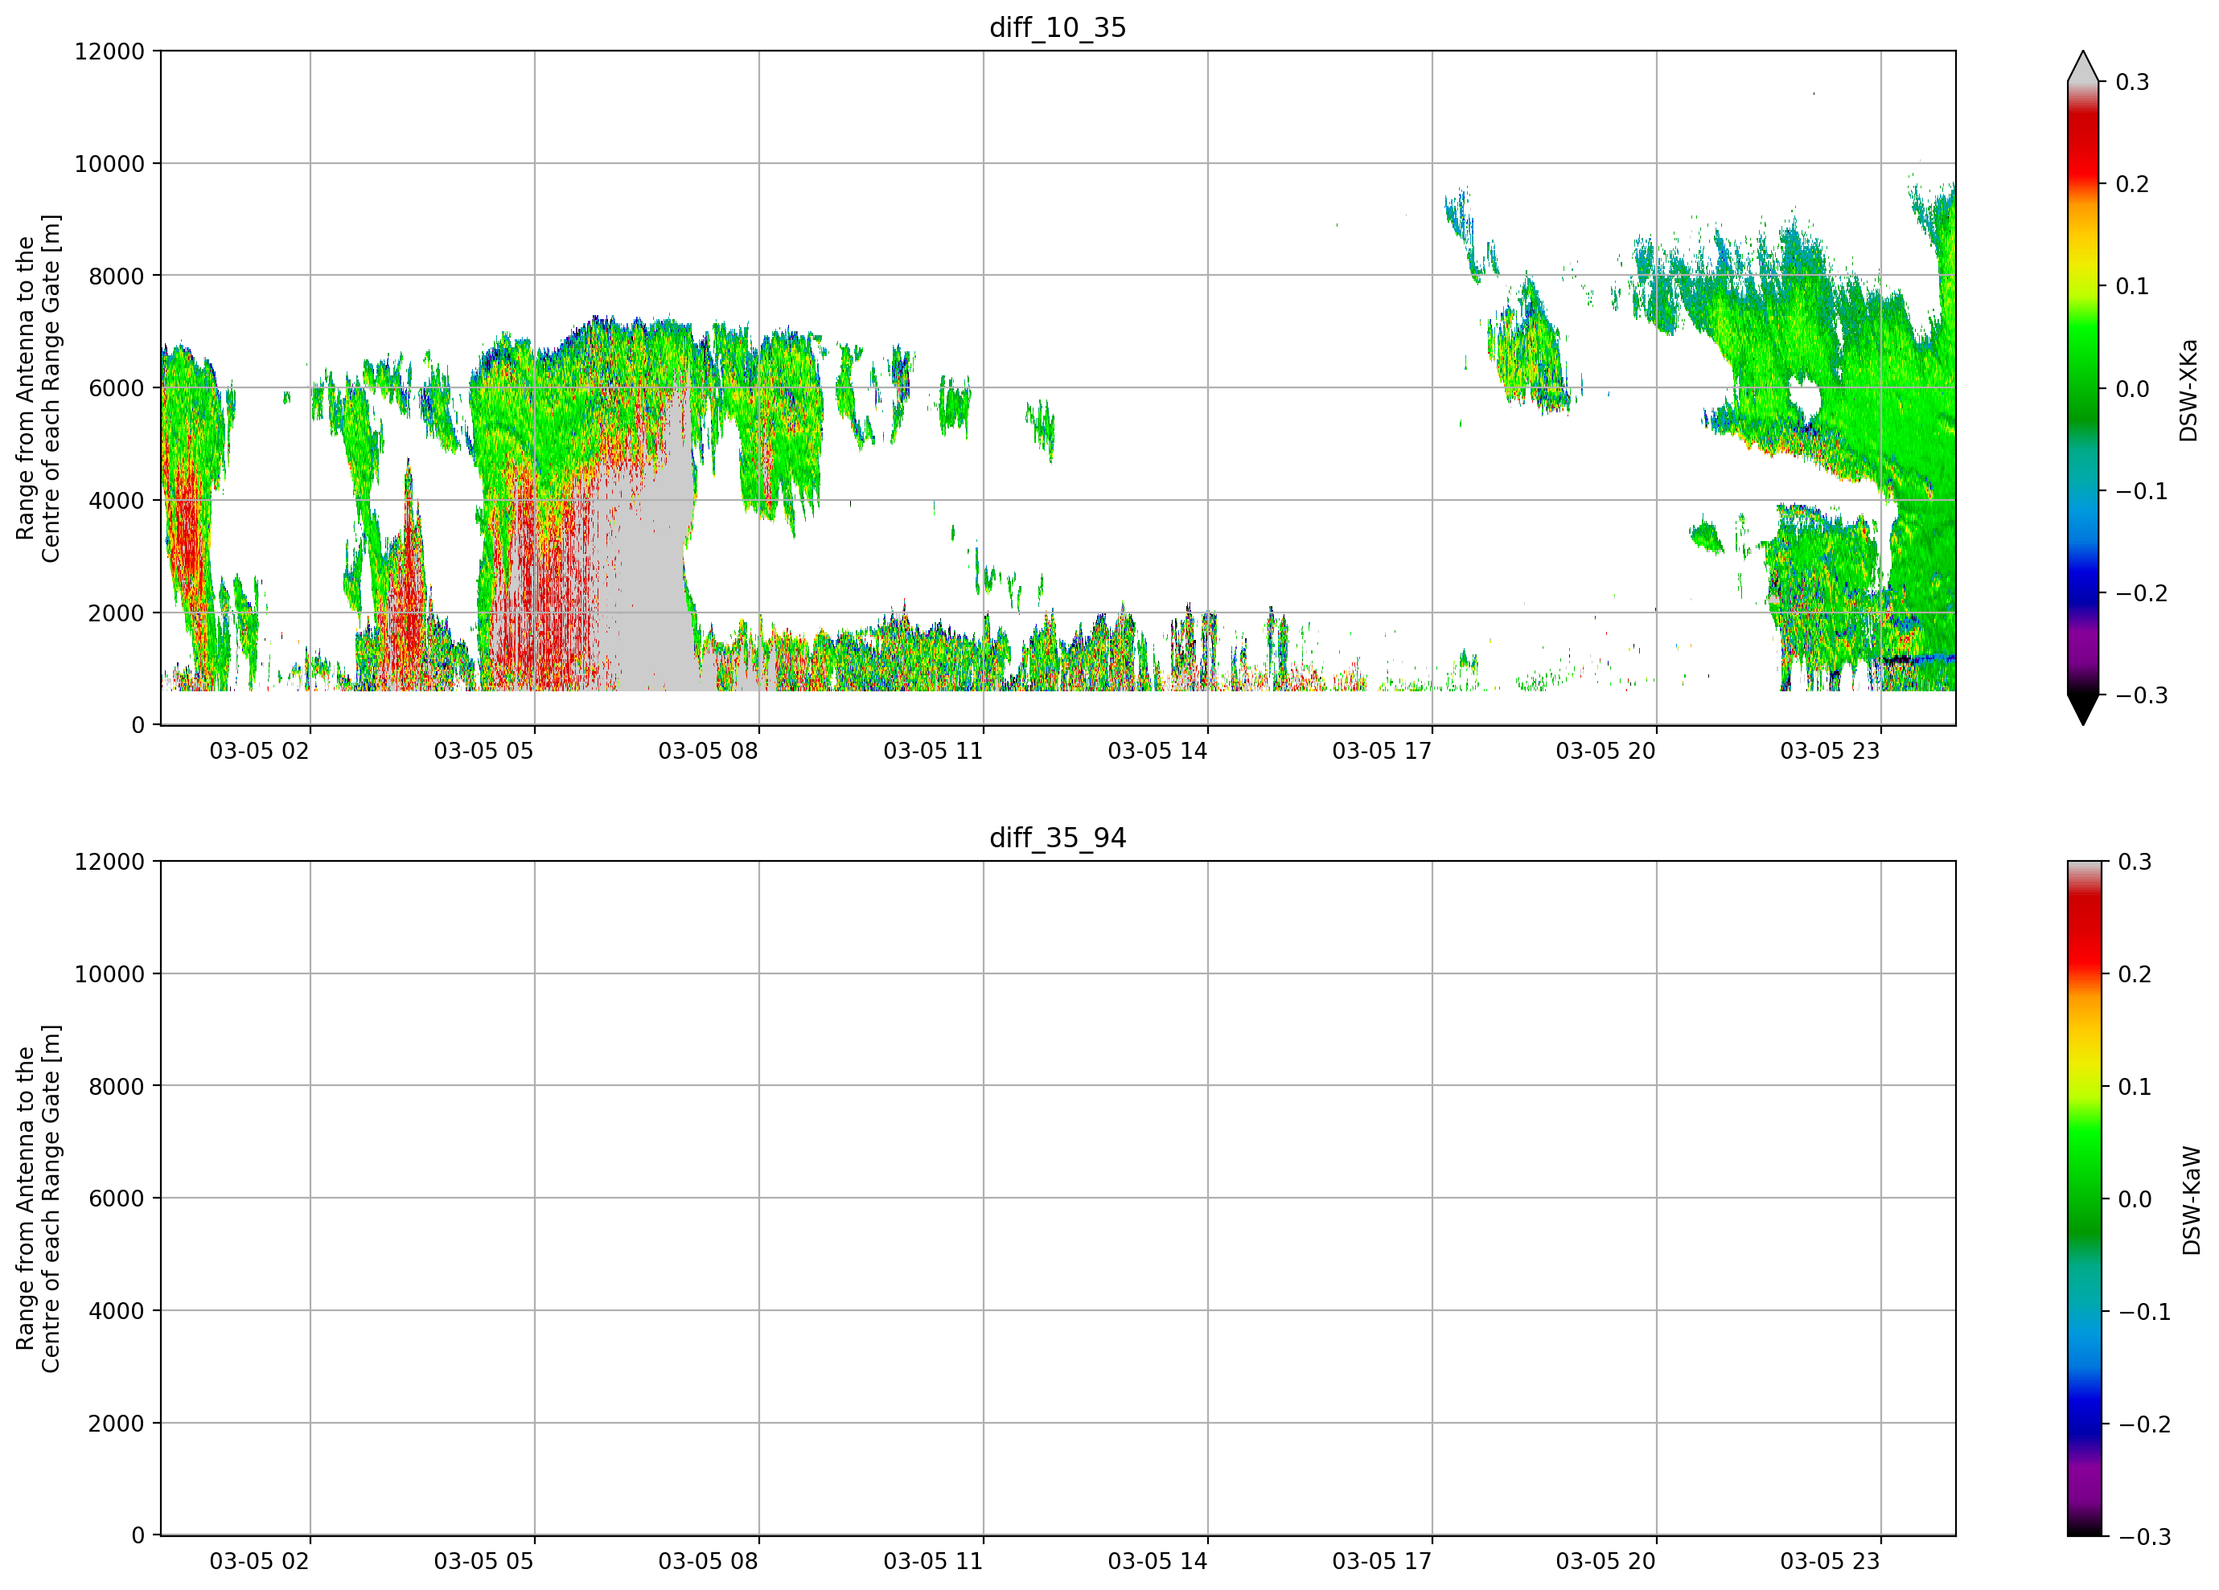Click the 12000 y-tick label in diff_10_35 plot
Image resolution: width=2219 pixels, height=1590 pixels.
109,51
